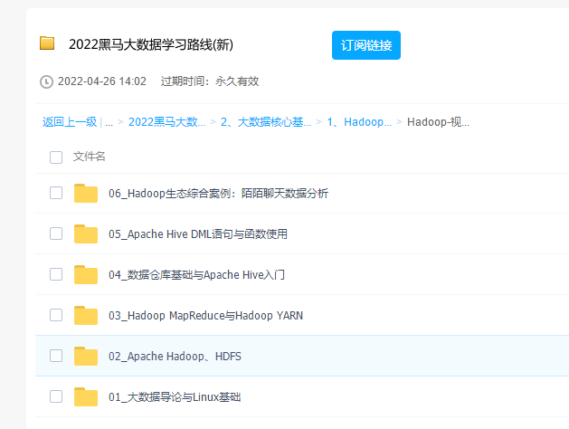Click the ellipsis breadcrumb after 返回上一级
This screenshot has height=429, width=569.
point(109,123)
